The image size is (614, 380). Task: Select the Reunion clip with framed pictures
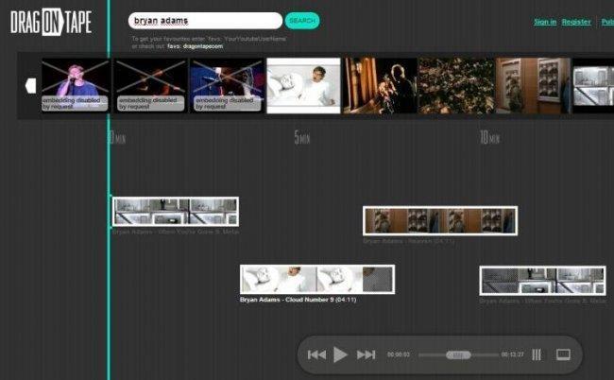click(x=440, y=220)
